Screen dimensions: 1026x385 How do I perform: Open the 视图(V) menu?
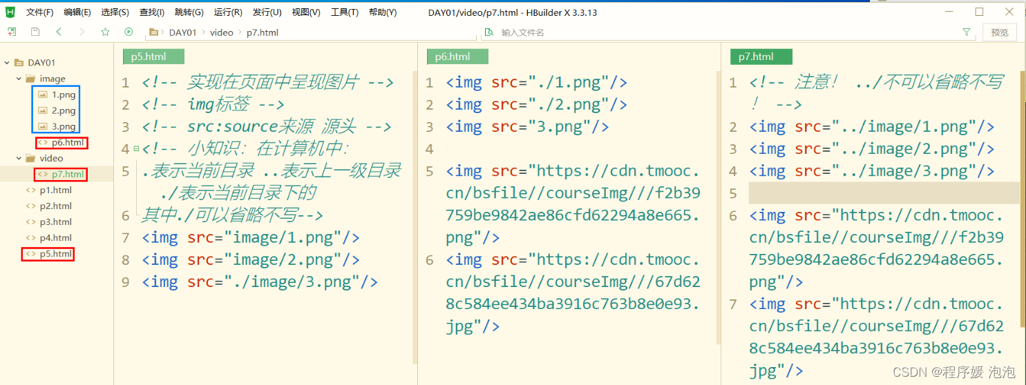(x=305, y=12)
